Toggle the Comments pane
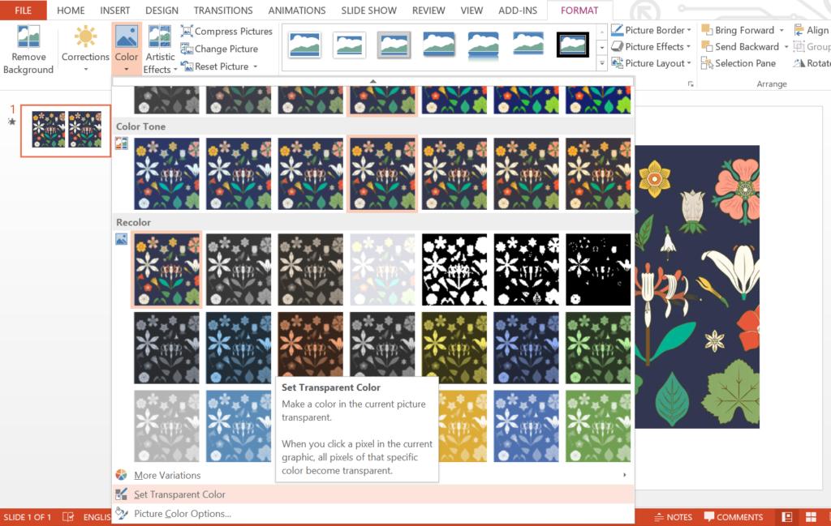 [733, 516]
